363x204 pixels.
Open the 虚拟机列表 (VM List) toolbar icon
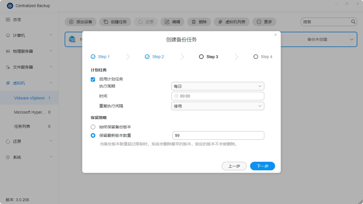coord(220,22)
